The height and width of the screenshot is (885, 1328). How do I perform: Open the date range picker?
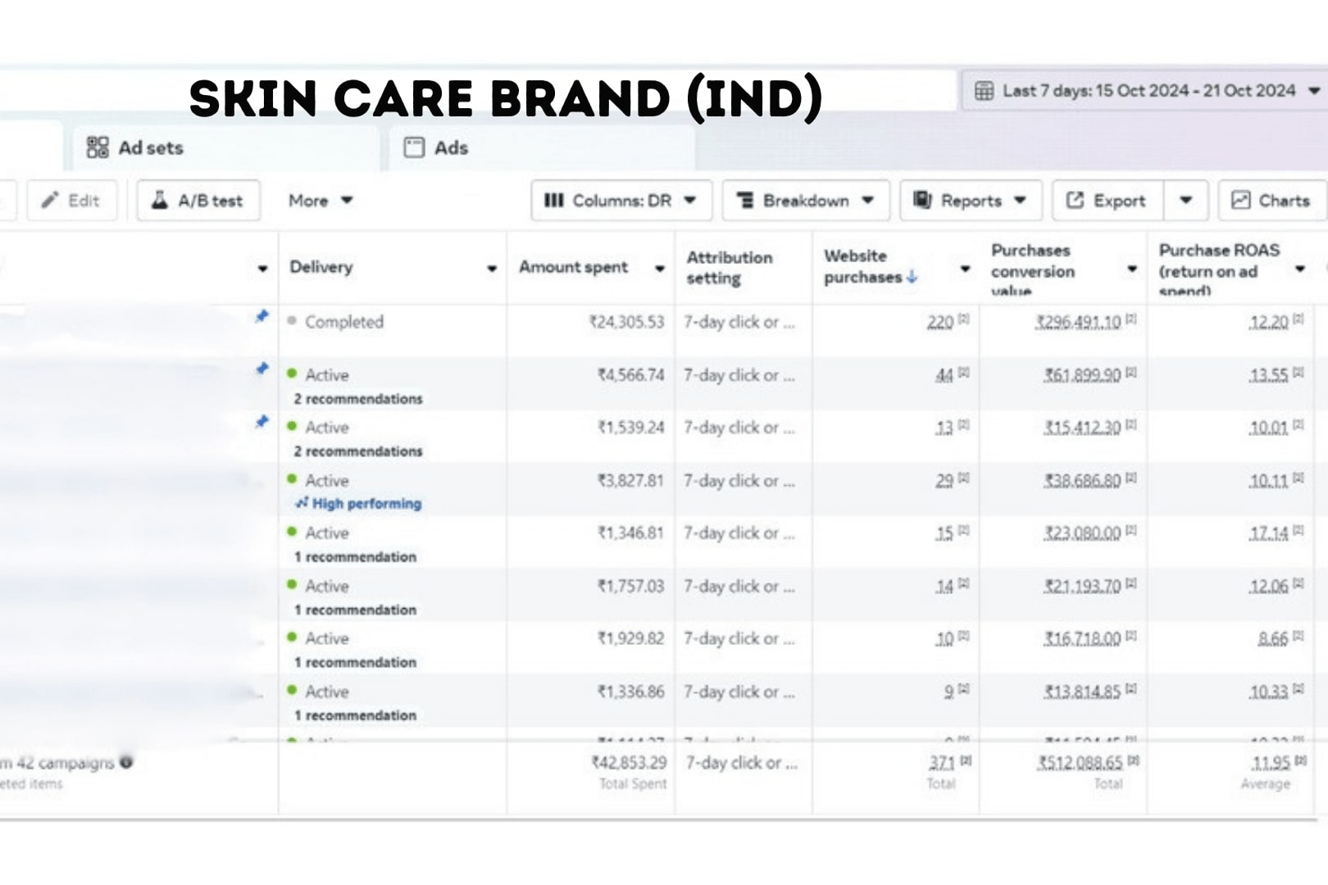click(x=1148, y=91)
